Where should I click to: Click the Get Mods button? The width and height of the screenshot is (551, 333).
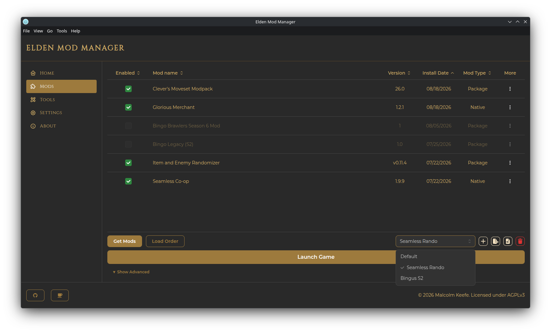125,241
